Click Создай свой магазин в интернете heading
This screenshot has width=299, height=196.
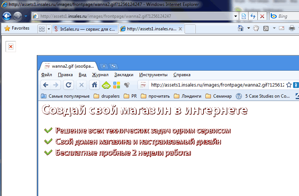pyautogui.click(x=144, y=110)
